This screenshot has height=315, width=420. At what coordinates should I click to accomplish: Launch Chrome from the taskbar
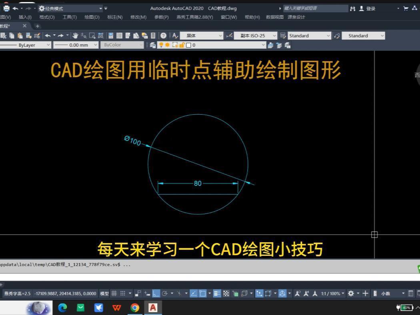[x=135, y=308]
